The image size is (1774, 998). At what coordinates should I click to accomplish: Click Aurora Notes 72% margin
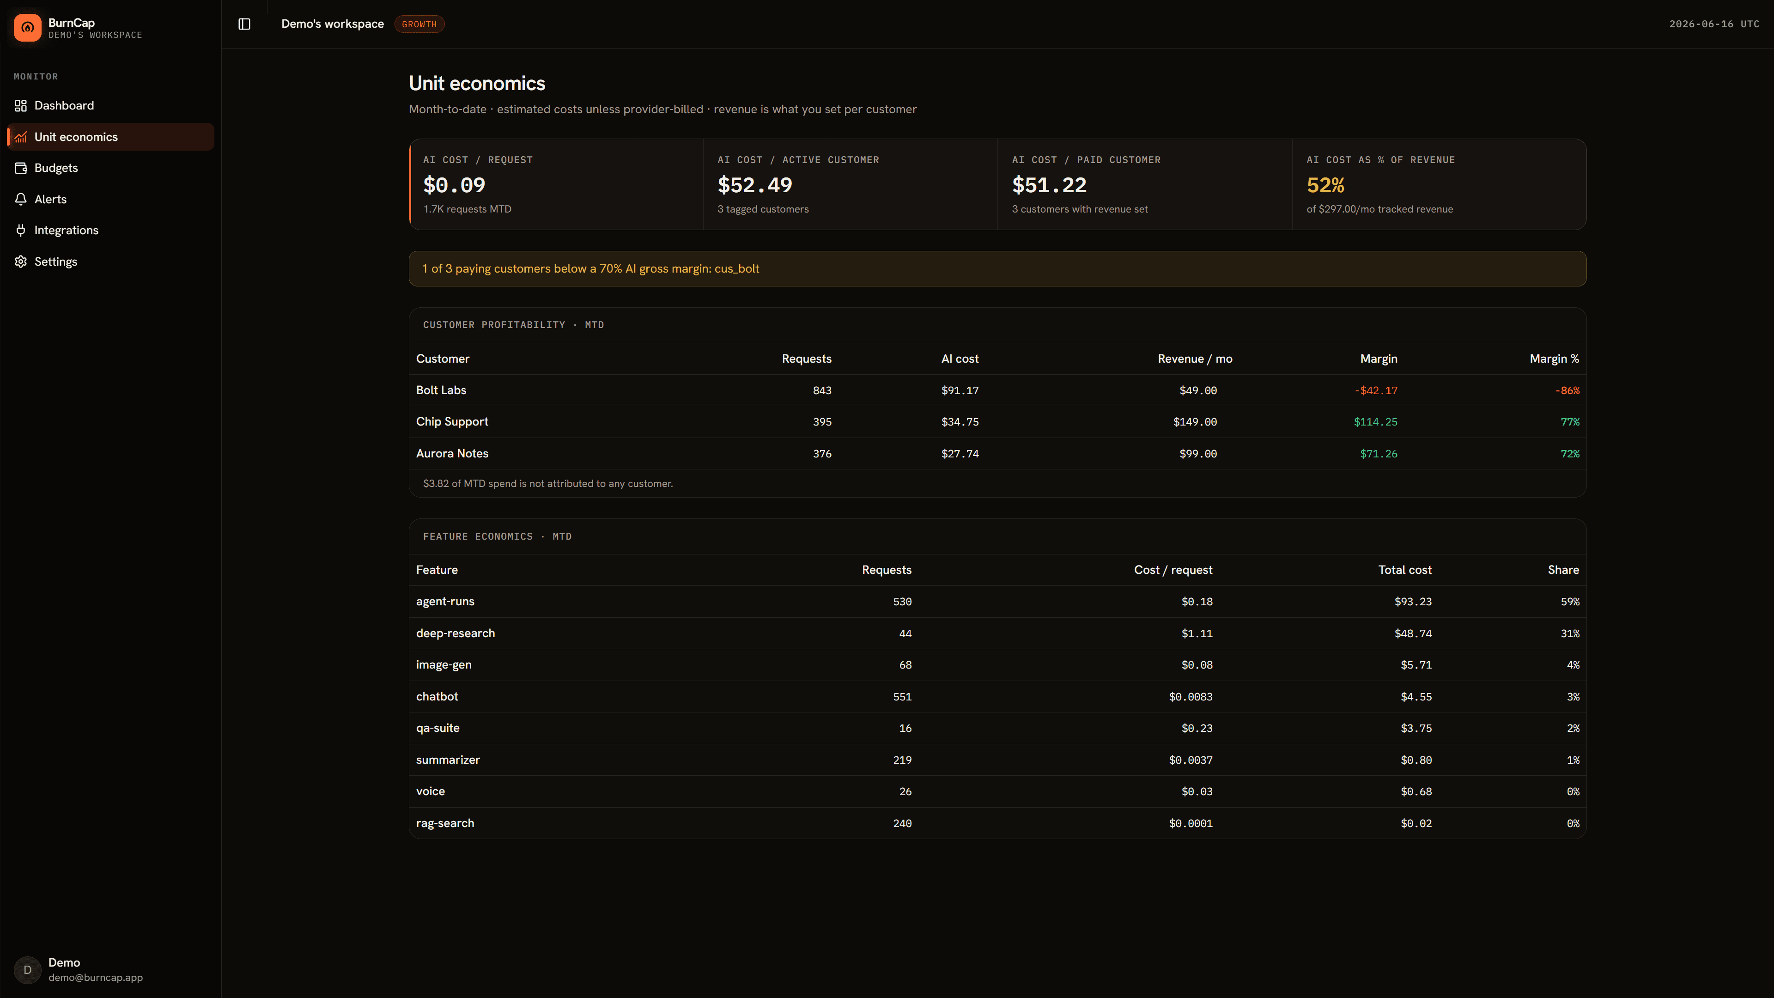tap(1570, 454)
